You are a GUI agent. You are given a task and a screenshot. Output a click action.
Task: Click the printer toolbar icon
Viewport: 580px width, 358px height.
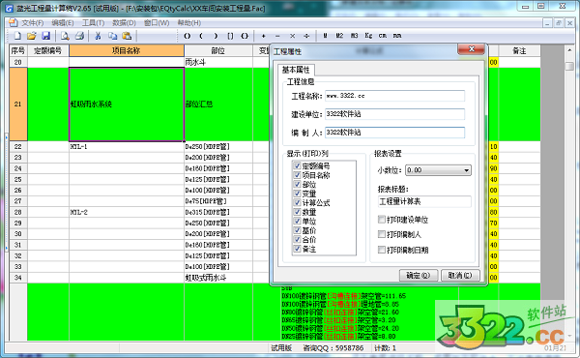click(x=79, y=36)
